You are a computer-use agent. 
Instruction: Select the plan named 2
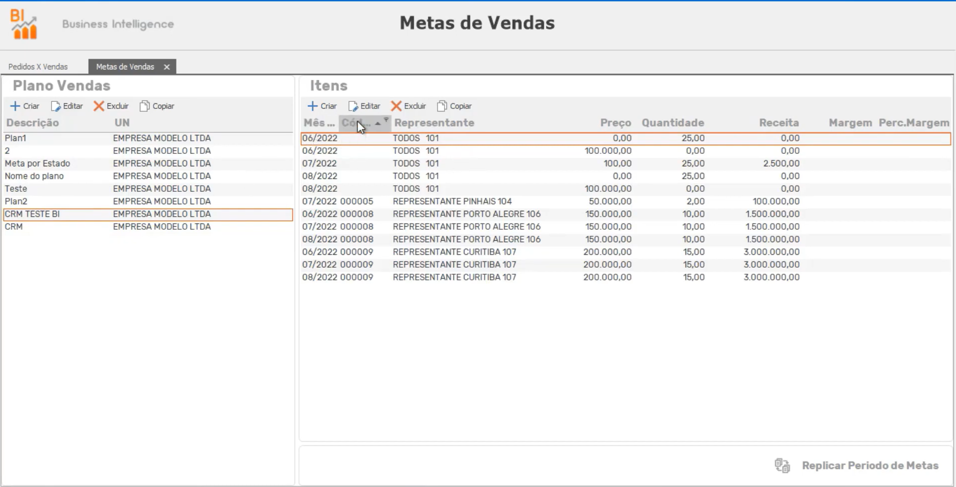point(148,151)
